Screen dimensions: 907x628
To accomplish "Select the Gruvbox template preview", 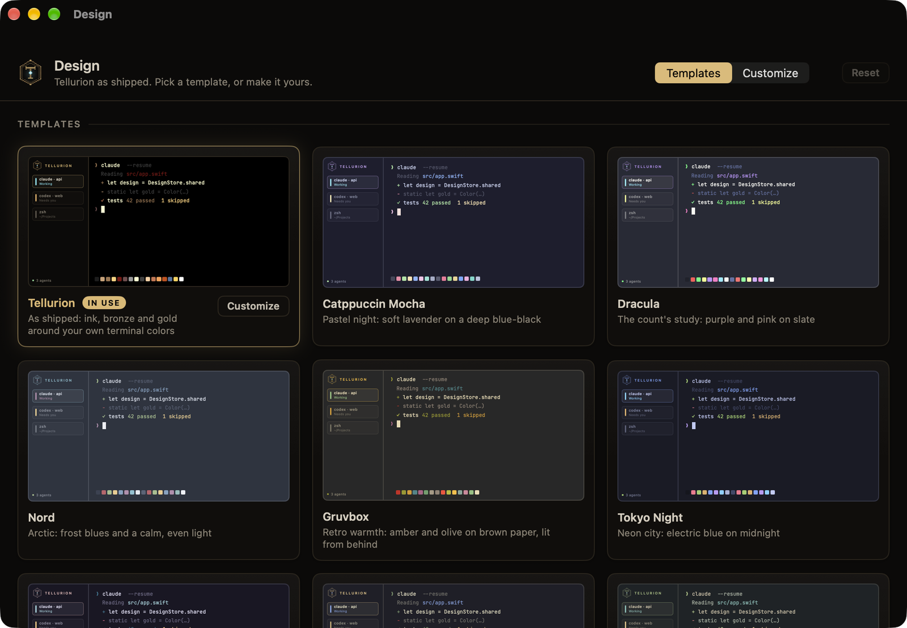I will [x=453, y=435].
